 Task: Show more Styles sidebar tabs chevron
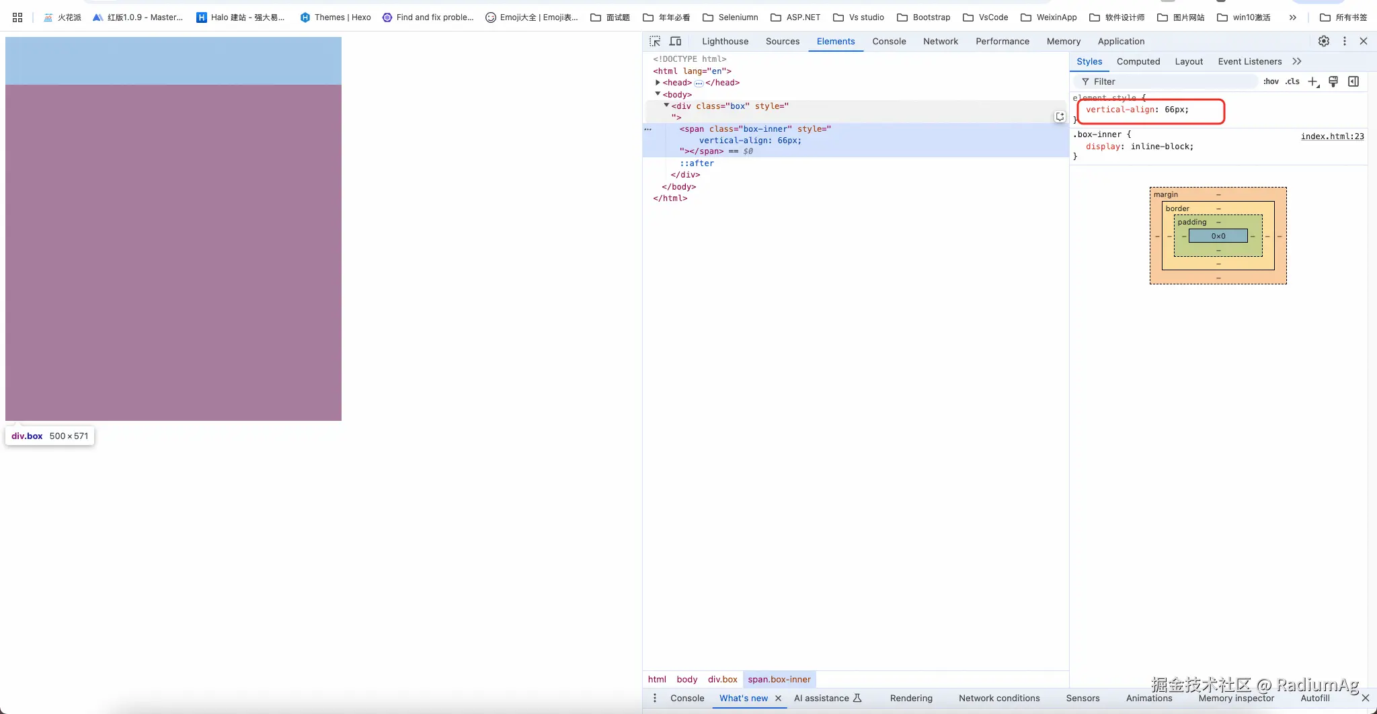click(1297, 61)
